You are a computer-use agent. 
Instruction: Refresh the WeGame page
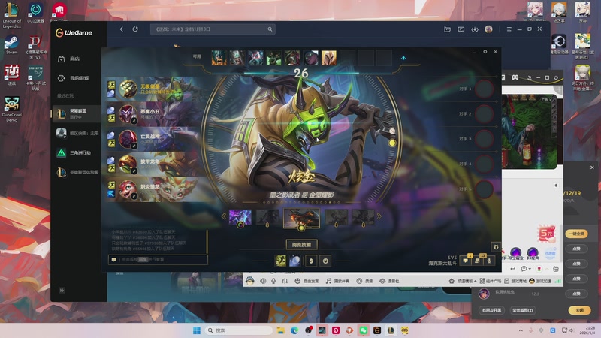(x=135, y=29)
